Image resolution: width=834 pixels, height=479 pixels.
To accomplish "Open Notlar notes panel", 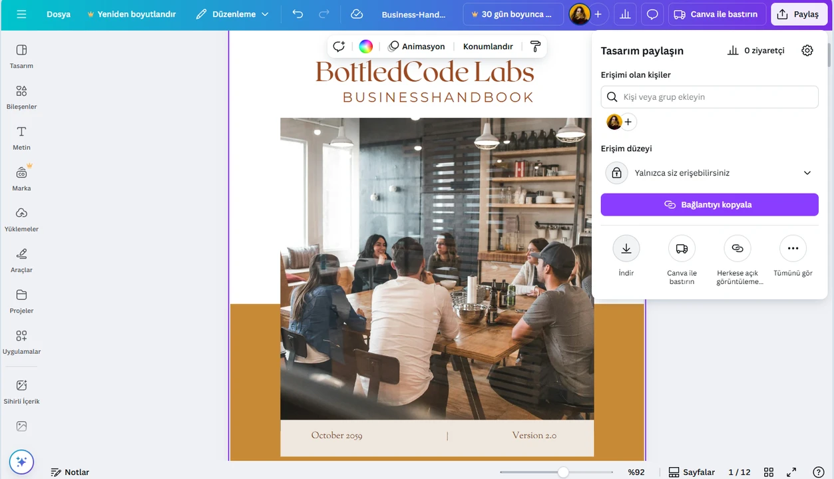I will (x=70, y=472).
